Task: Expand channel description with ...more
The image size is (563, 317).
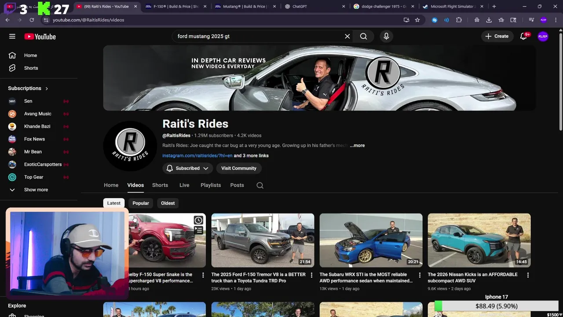Action: pyautogui.click(x=357, y=145)
